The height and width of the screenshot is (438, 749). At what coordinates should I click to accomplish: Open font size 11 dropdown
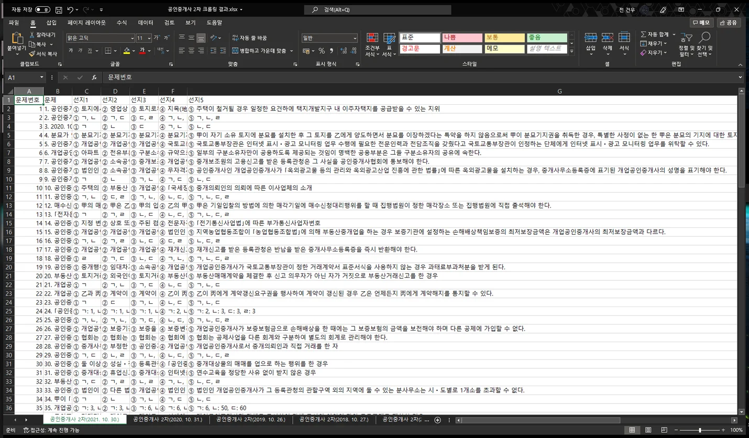click(x=149, y=38)
